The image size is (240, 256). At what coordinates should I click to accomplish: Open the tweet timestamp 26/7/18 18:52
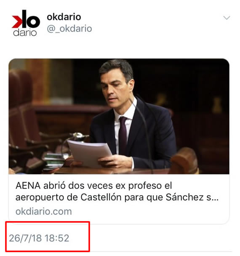(39, 238)
